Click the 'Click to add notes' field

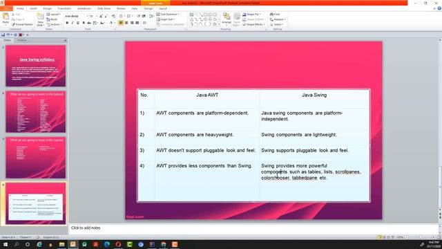pos(253,228)
